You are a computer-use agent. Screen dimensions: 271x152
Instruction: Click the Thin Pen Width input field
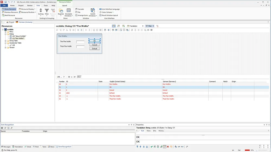[80, 42]
